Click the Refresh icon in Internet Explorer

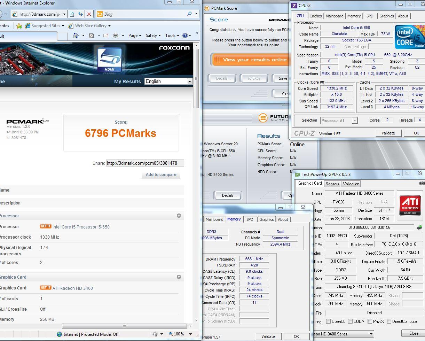tap(80, 14)
